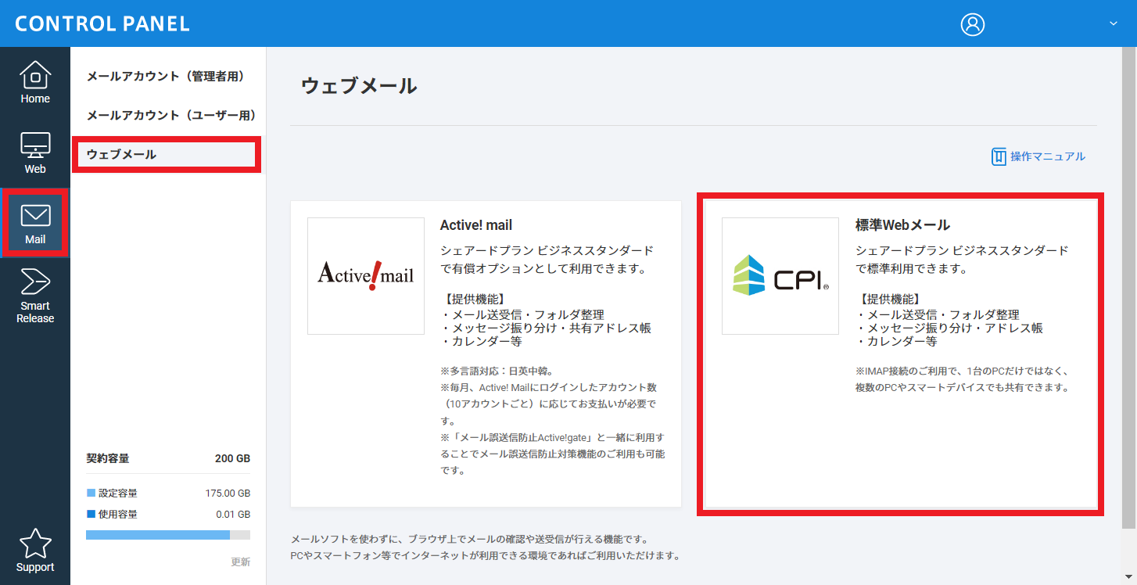The width and height of the screenshot is (1137, 585).
Task: Select the ウェブメール menu item
Action: tap(121, 155)
